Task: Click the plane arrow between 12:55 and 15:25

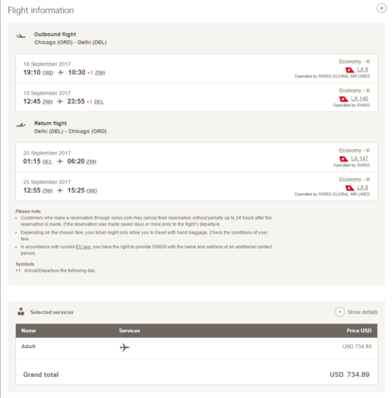Action: click(59, 190)
